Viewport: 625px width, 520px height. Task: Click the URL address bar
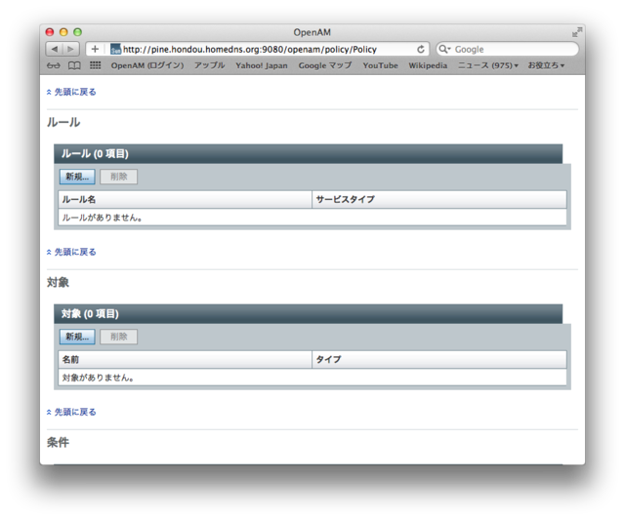pos(264,49)
